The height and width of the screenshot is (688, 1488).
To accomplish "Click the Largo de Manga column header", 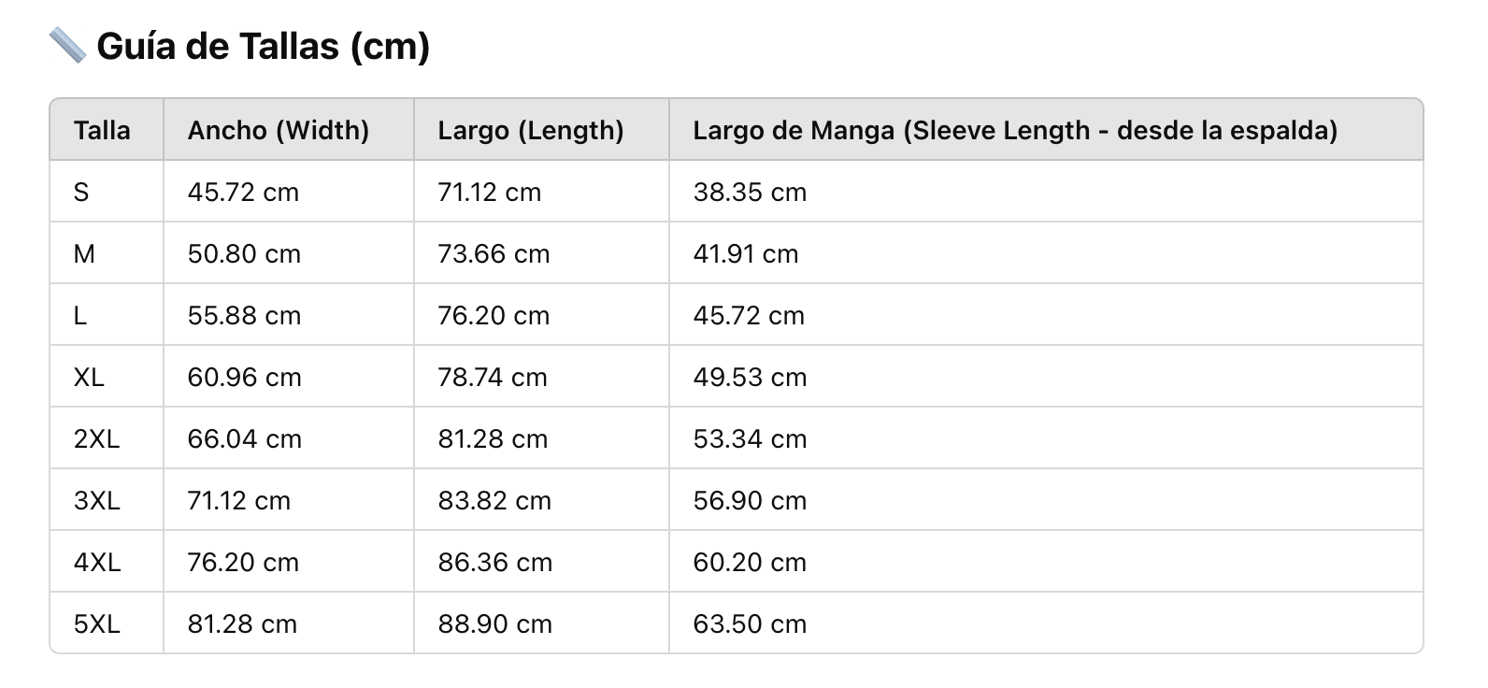I will [x=1015, y=130].
